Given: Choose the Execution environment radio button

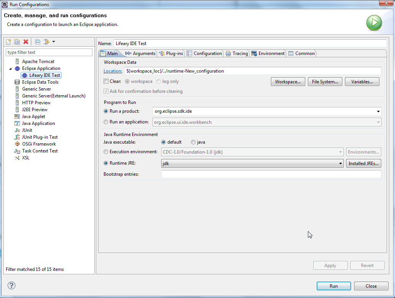Looking at the screenshot, I should click(106, 152).
